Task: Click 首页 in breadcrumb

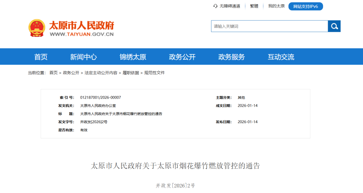Action: point(53,73)
